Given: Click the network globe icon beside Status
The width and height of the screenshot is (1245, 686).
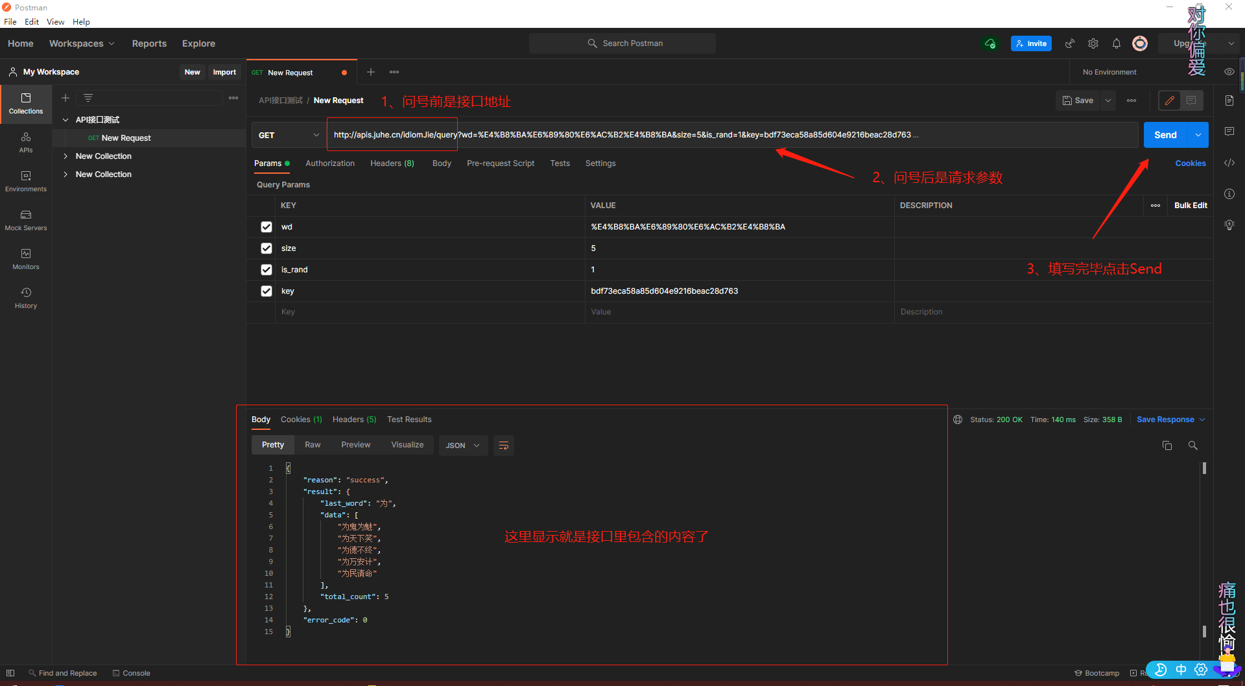Looking at the screenshot, I should [x=958, y=420].
